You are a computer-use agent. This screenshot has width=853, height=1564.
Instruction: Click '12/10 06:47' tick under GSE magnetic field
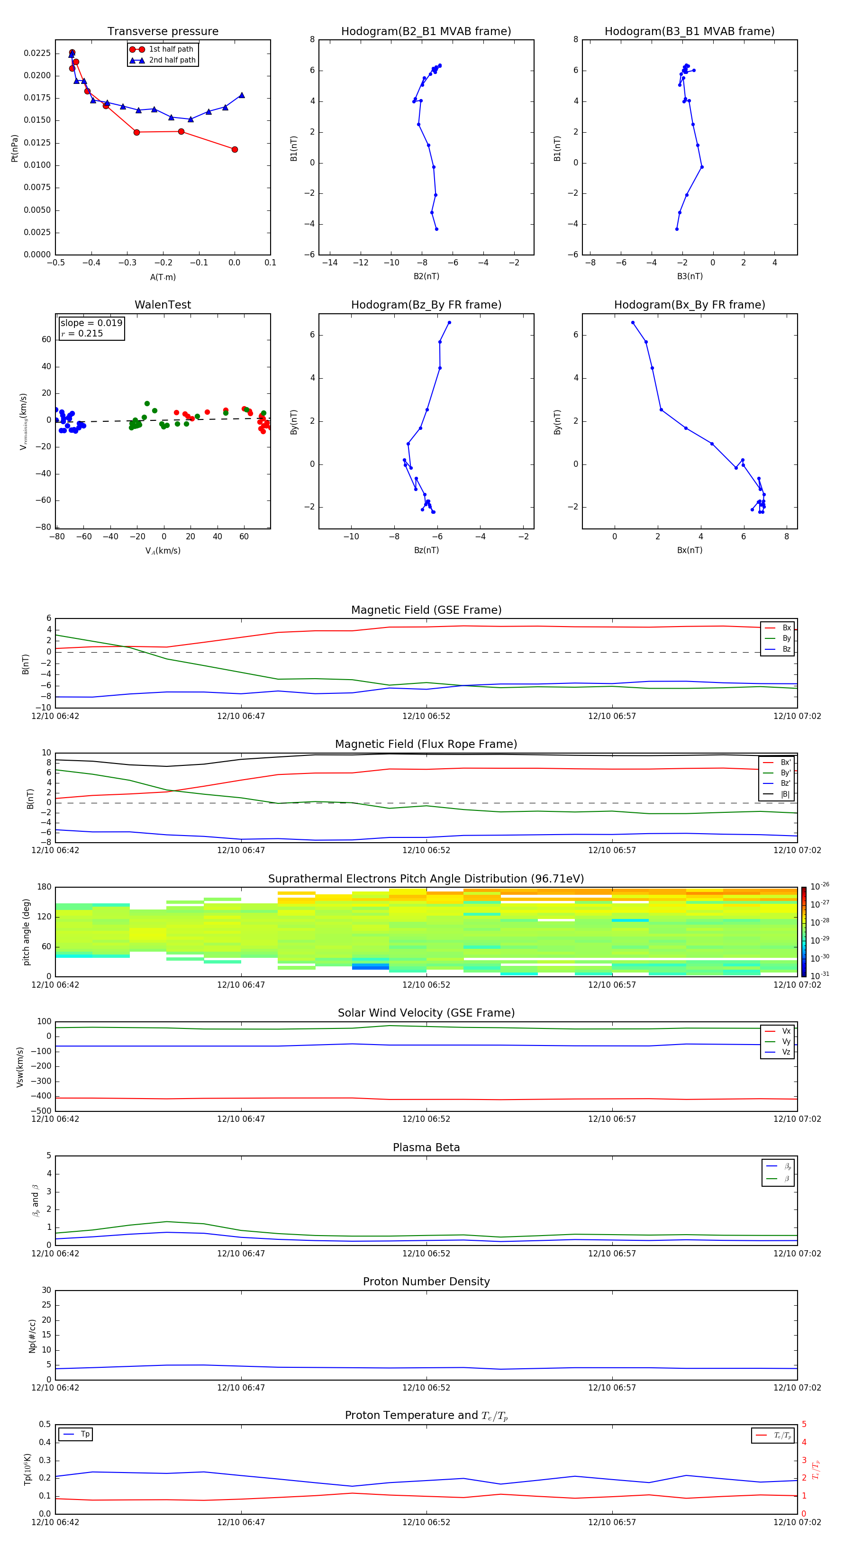pos(241,717)
